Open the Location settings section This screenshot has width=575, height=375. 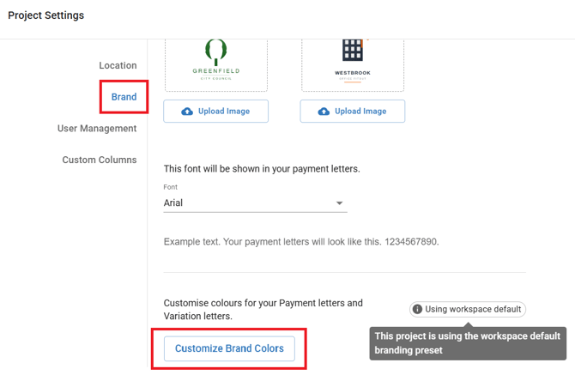(x=118, y=65)
